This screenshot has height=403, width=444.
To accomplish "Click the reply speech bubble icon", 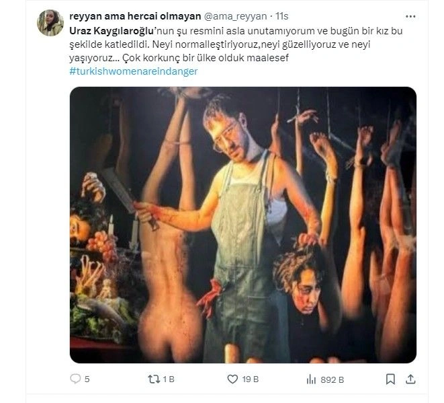I will tap(75, 379).
